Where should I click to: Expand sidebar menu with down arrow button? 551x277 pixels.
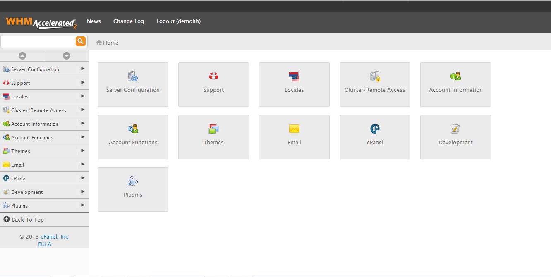(67, 56)
